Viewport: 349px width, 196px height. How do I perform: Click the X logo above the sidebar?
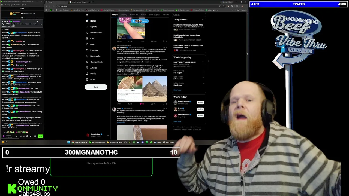click(x=87, y=15)
